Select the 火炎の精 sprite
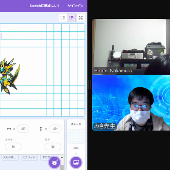Screen dimensions: 170x170 pos(10,158)
